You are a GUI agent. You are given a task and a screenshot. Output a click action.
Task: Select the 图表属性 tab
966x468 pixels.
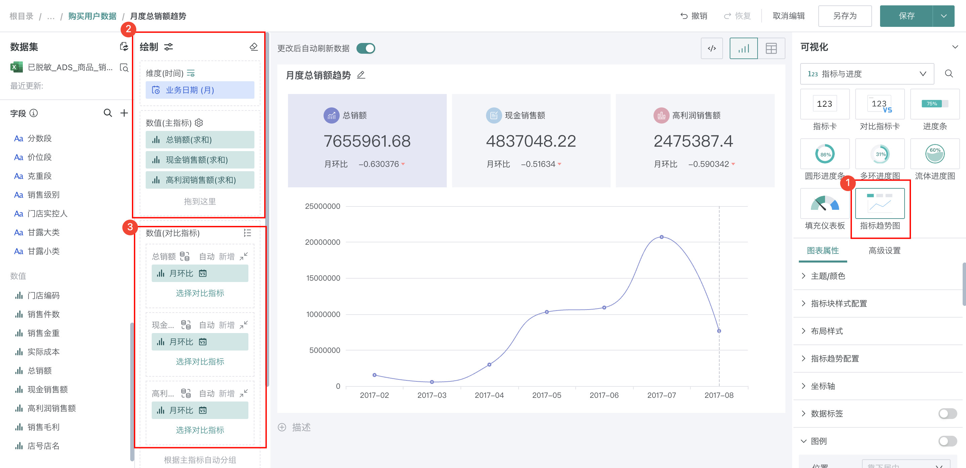point(822,250)
